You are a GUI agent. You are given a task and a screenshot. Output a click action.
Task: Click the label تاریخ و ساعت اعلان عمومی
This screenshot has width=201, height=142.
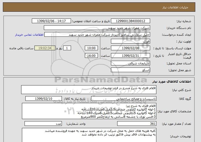91,21
